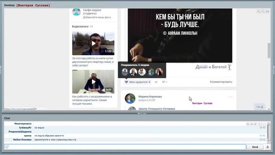Click presenter name Виктория Суслова in title bar

[x=33, y=5]
